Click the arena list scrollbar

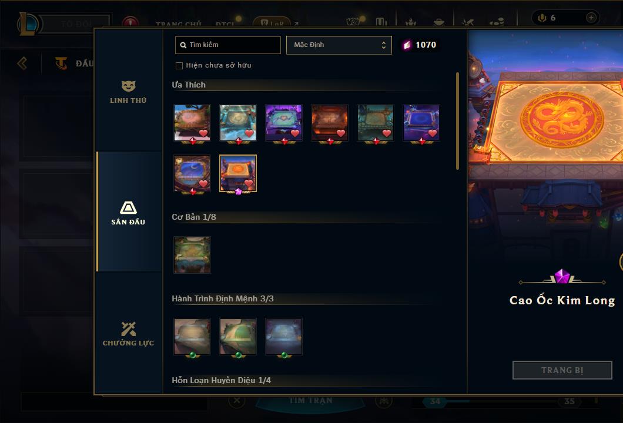(x=457, y=121)
